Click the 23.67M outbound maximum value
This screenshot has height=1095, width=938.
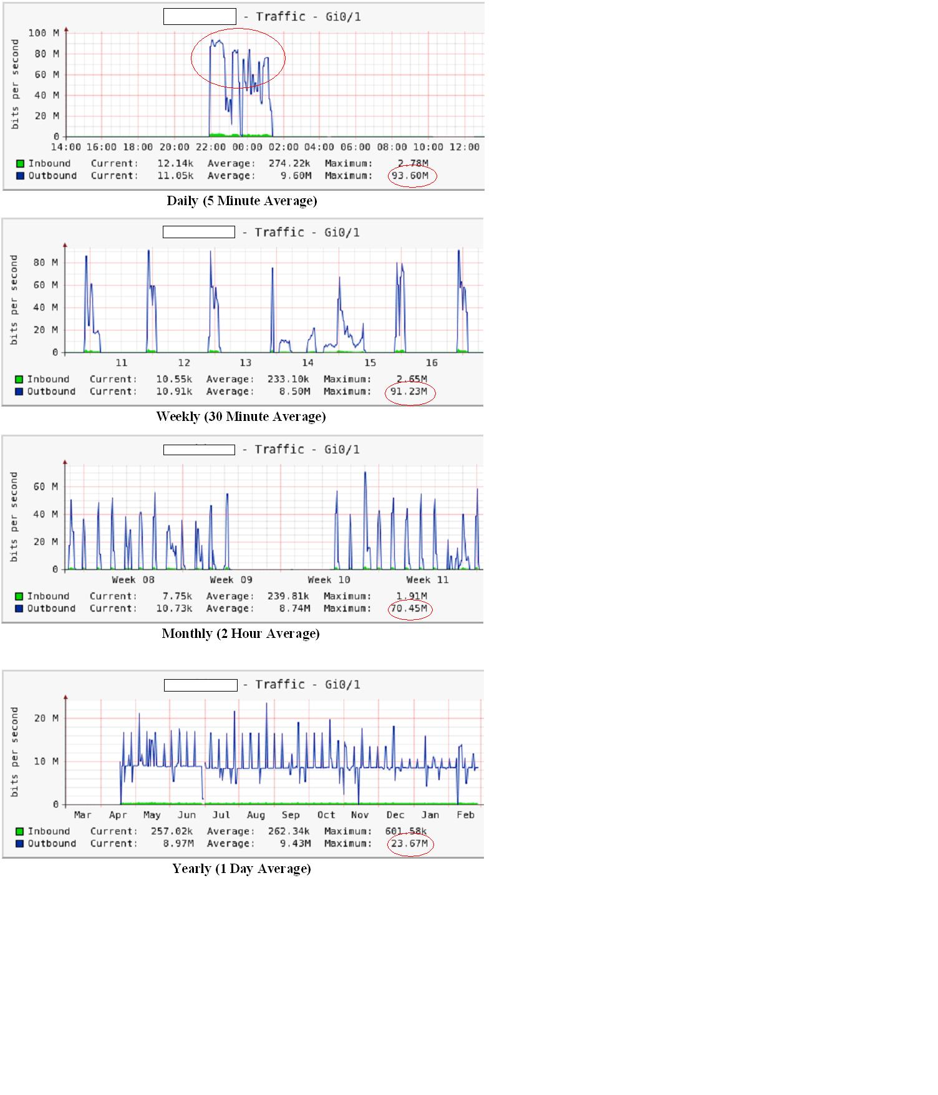[x=409, y=844]
